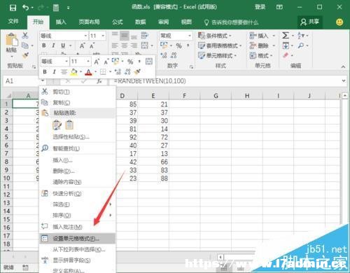The image size is (350, 273).
Task: Toggle Underline in the ribbon Font group
Action: pyautogui.click(x=63, y=45)
